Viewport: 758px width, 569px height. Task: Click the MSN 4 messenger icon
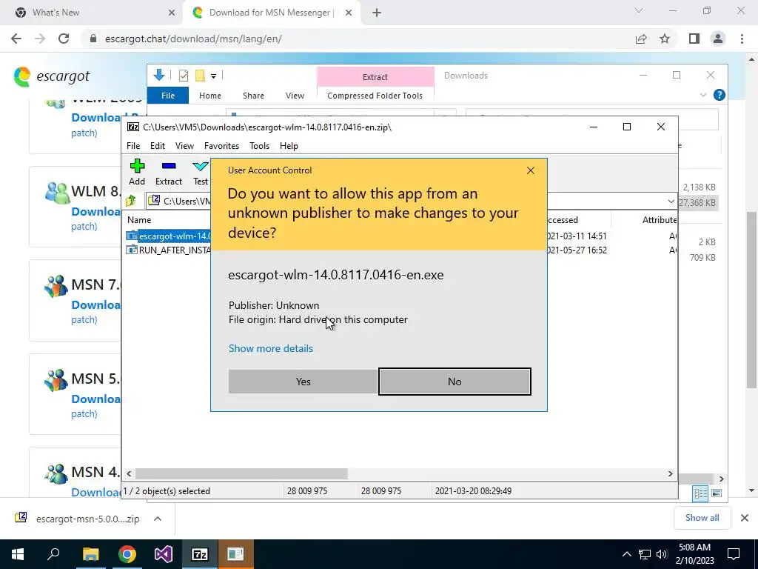click(56, 474)
